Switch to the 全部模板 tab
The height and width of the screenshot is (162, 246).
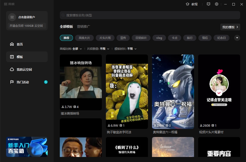pos(66,26)
